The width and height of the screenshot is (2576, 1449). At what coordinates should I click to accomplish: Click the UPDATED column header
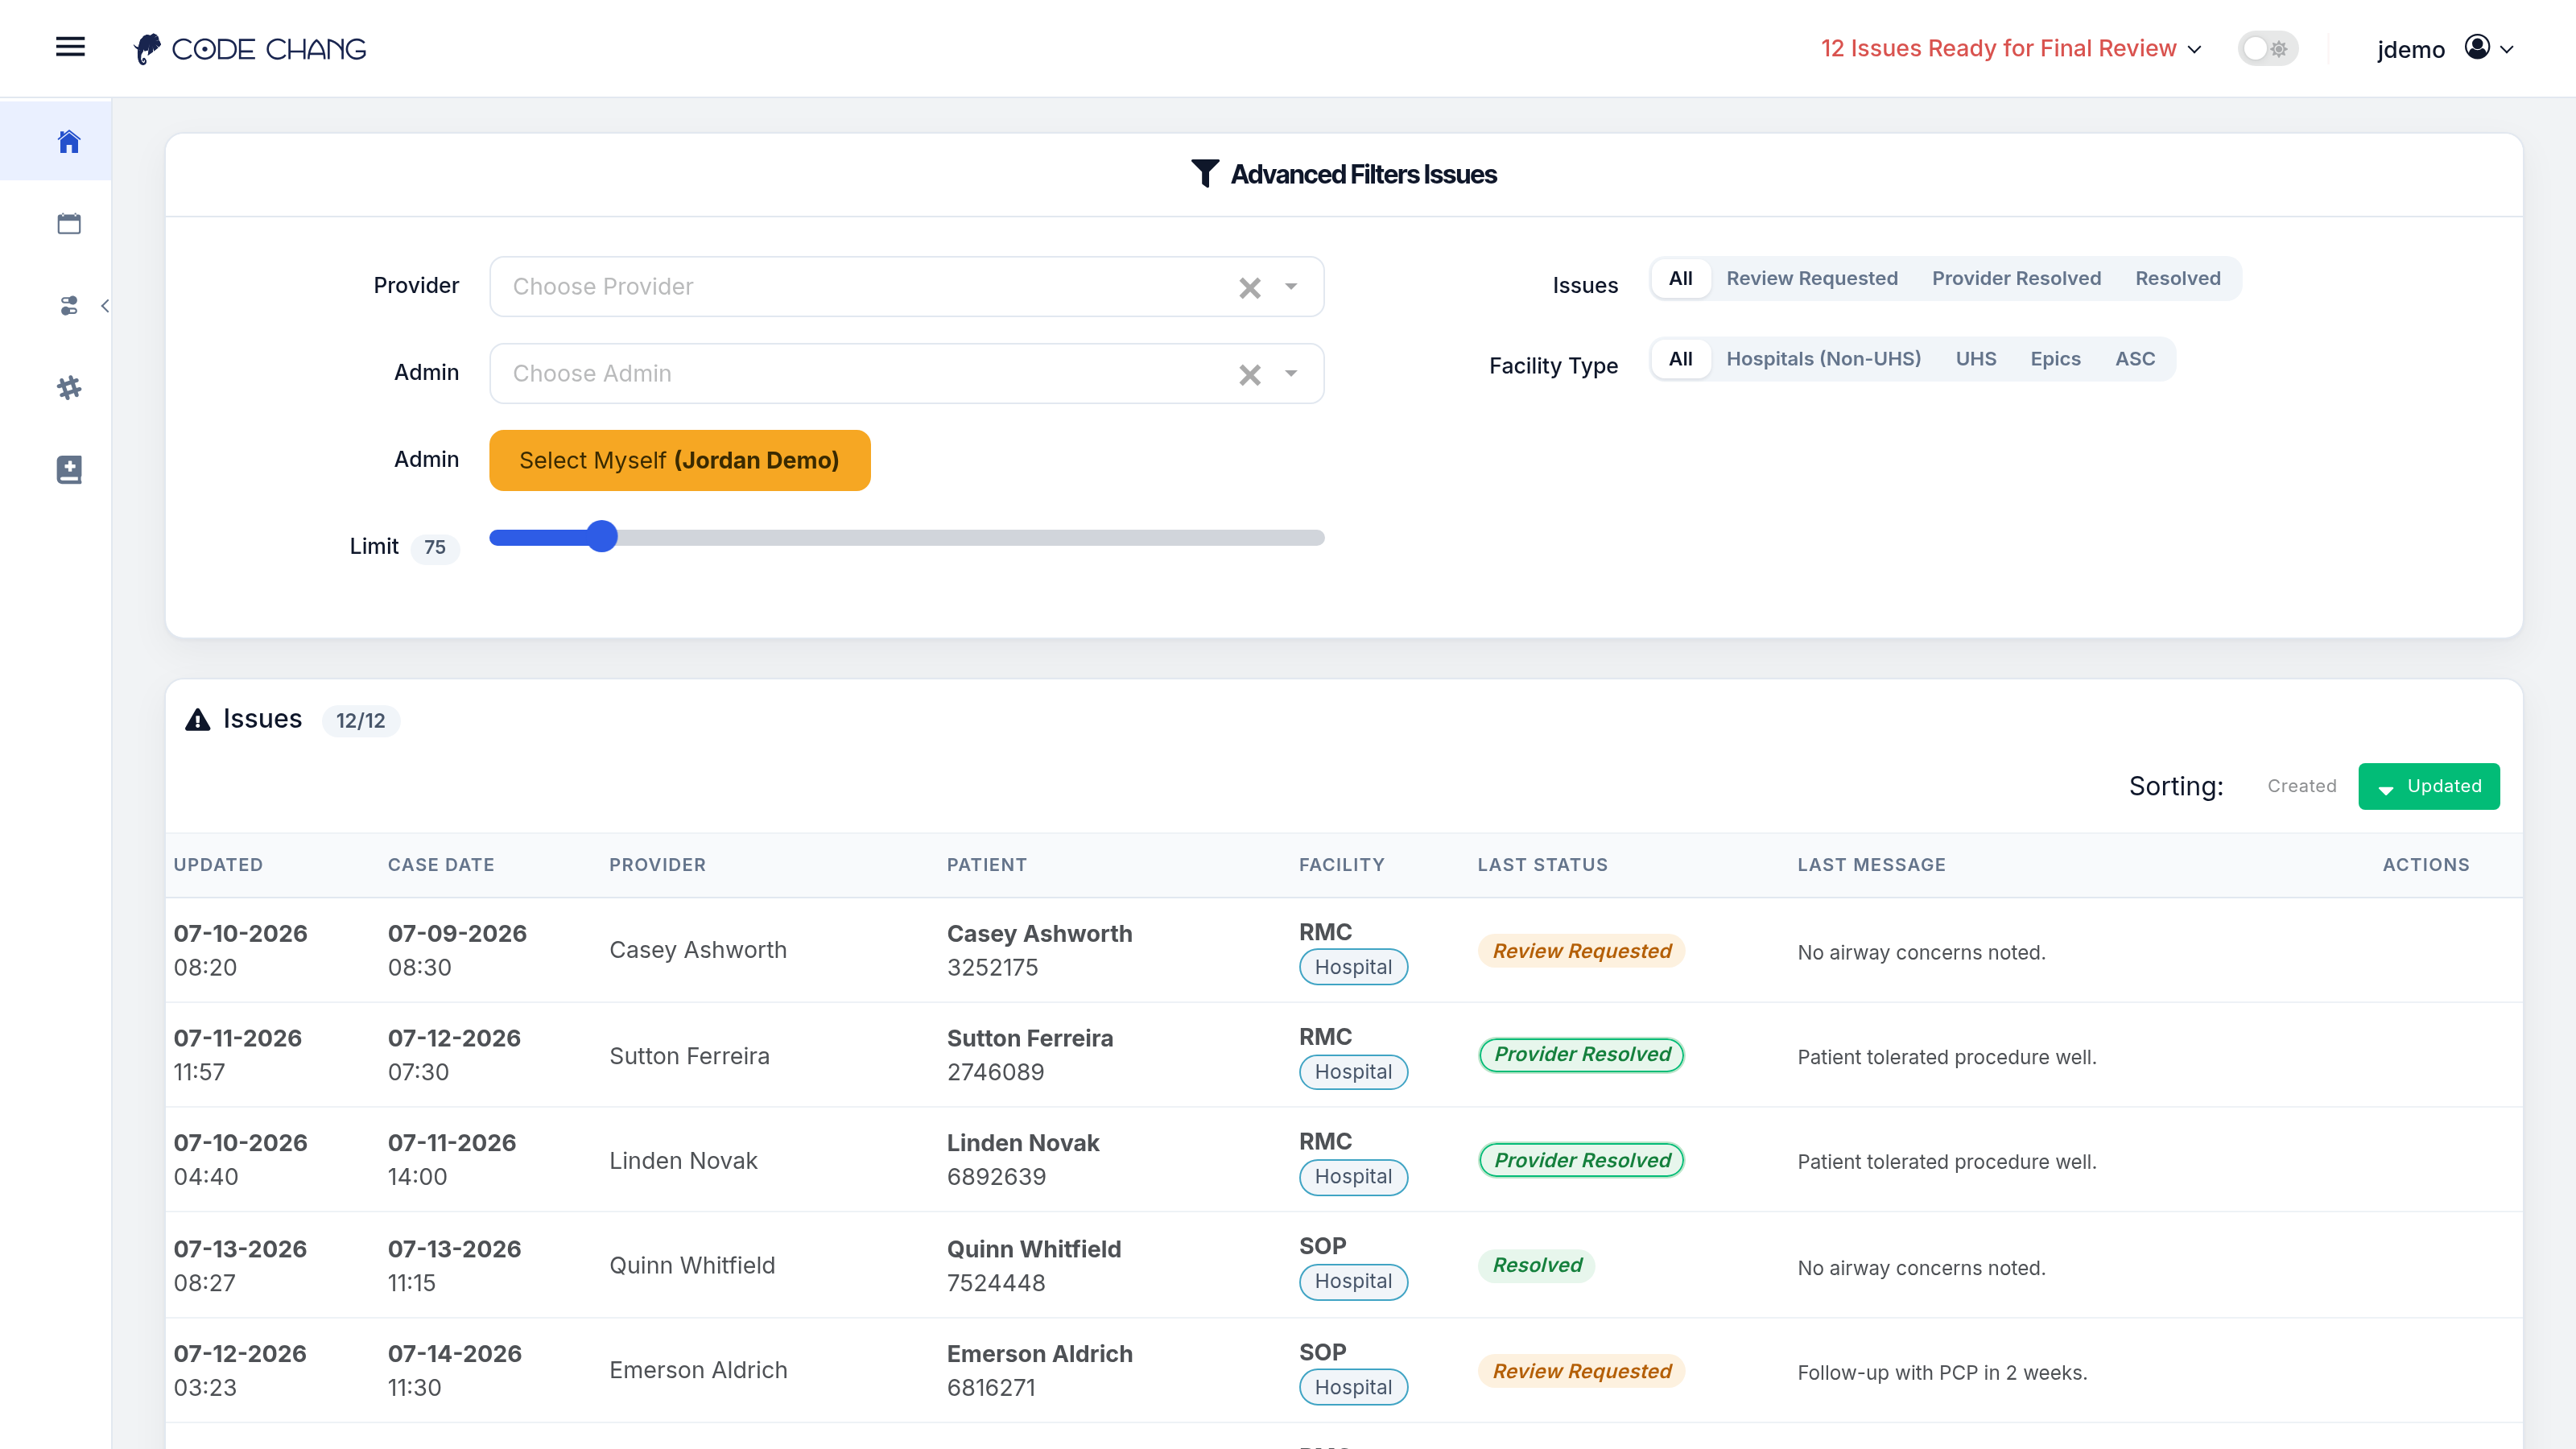coord(218,865)
